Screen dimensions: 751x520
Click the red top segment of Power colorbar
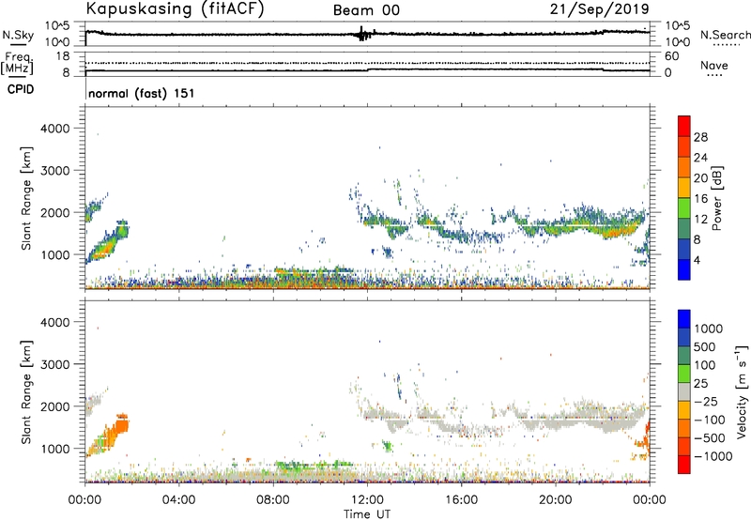(x=684, y=126)
